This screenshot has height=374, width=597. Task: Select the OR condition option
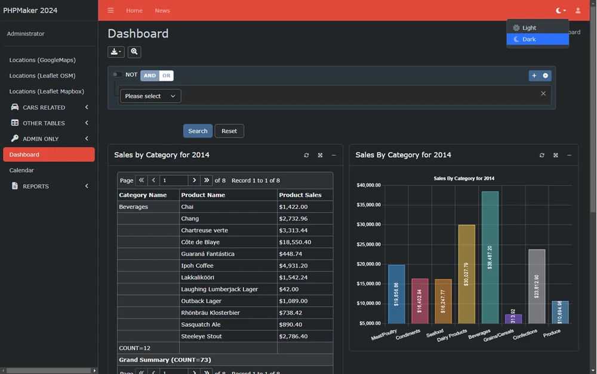point(167,76)
